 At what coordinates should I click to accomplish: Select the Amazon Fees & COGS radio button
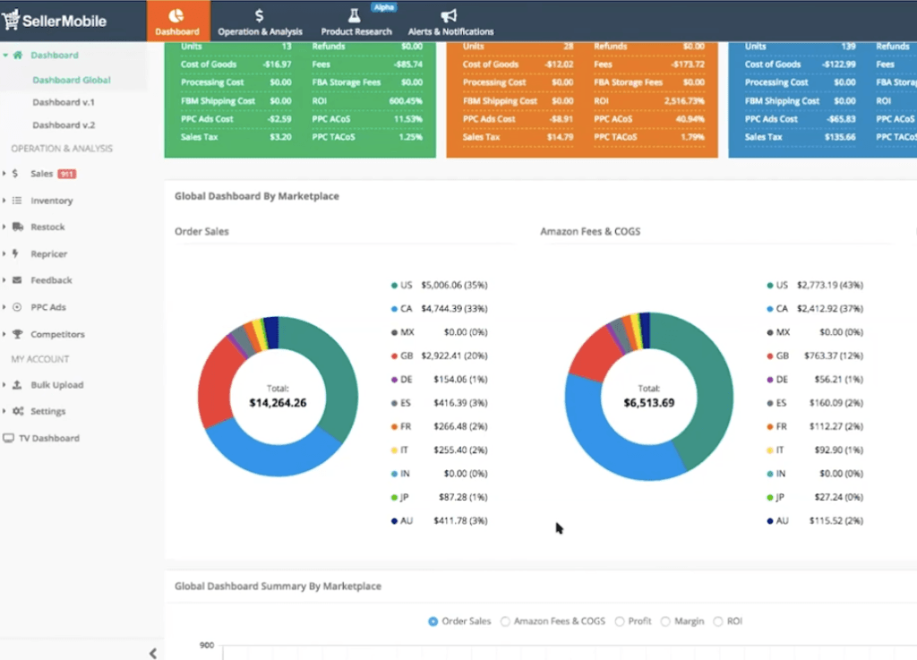click(x=505, y=621)
